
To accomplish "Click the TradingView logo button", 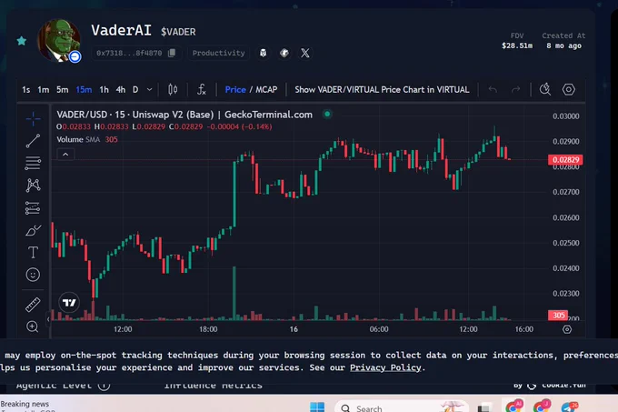I will tap(69, 302).
